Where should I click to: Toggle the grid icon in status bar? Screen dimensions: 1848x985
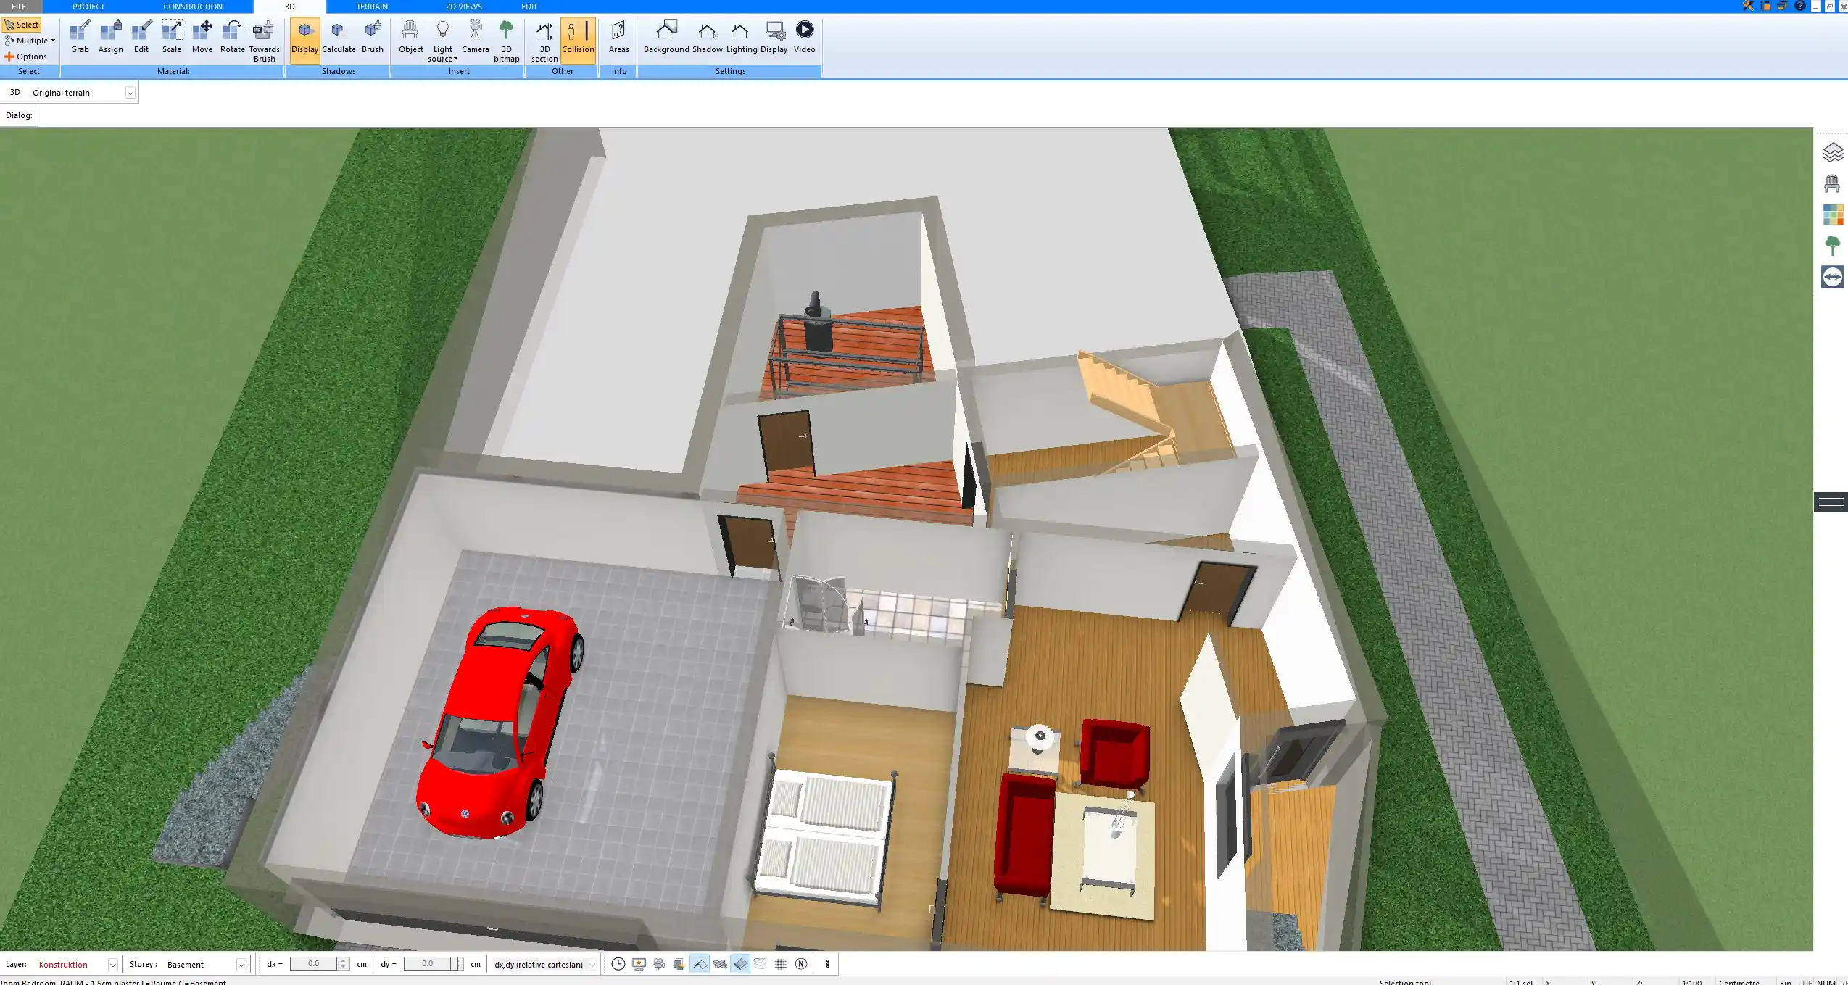pyautogui.click(x=781, y=964)
